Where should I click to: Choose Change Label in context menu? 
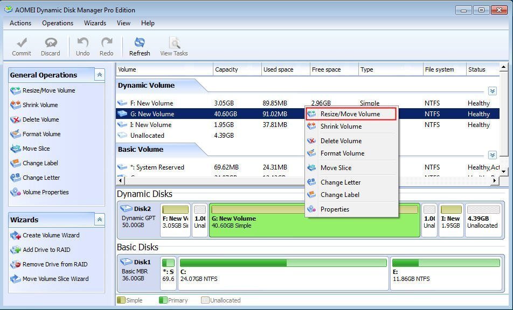click(352, 195)
